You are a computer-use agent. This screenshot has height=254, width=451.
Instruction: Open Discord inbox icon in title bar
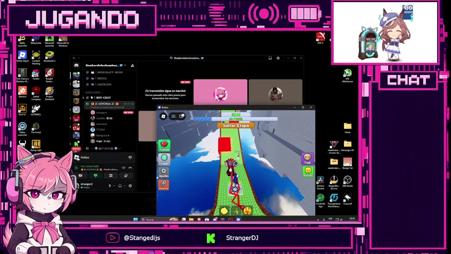pos(270,58)
